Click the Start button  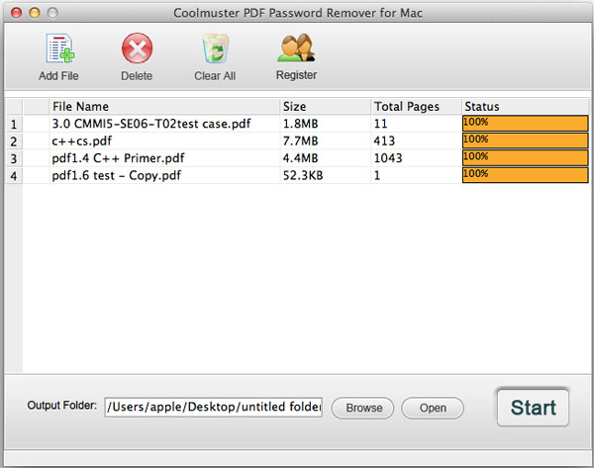point(533,408)
